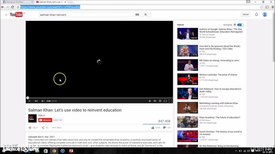Click the video progress bar scrubber
The width and height of the screenshot is (275, 154).
[x=27, y=98]
